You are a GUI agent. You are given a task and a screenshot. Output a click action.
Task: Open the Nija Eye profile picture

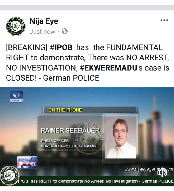(16, 26)
